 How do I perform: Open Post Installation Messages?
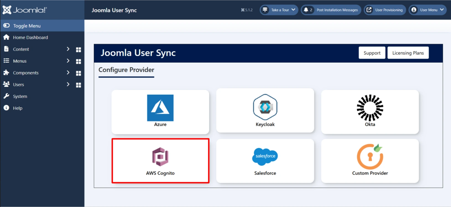tap(331, 10)
